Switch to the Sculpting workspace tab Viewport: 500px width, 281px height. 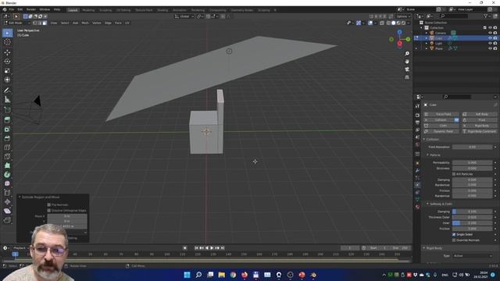tap(105, 10)
